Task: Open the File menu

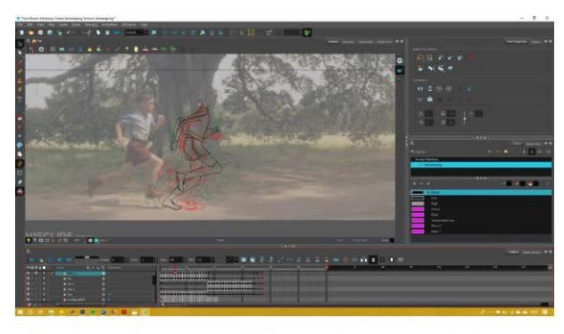Action: click(x=21, y=25)
